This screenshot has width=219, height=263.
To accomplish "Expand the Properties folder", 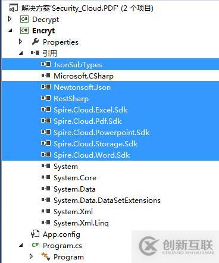I will pyautogui.click(x=20, y=42).
